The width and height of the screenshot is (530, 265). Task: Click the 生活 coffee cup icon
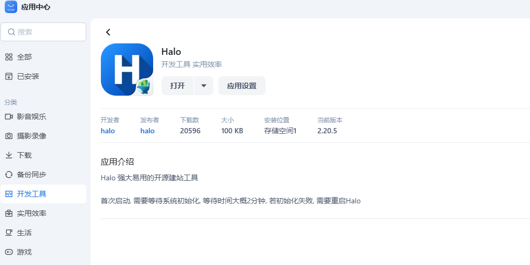(9, 233)
